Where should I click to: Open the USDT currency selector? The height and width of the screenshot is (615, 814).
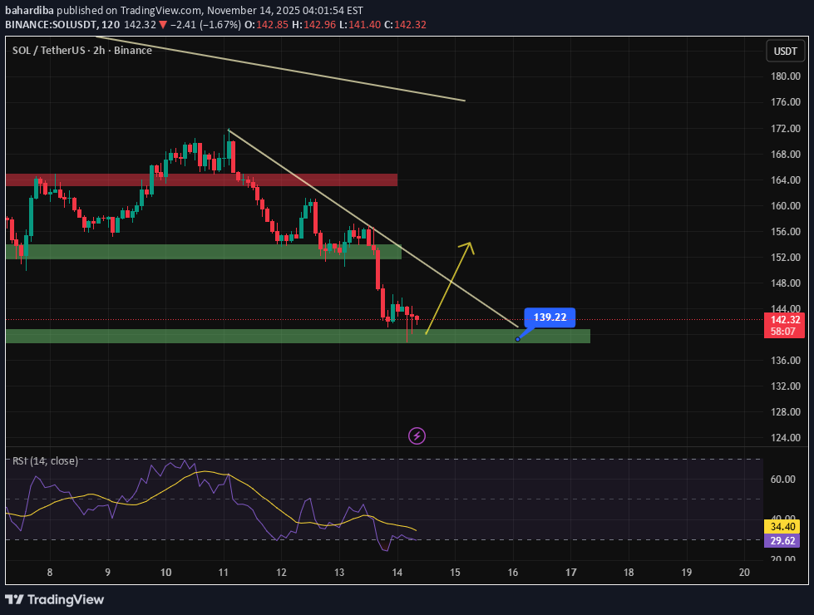tap(786, 52)
